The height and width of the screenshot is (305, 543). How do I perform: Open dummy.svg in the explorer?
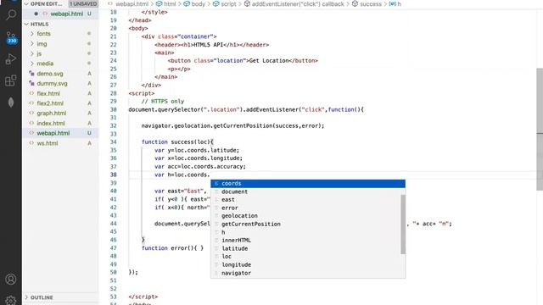pos(52,83)
